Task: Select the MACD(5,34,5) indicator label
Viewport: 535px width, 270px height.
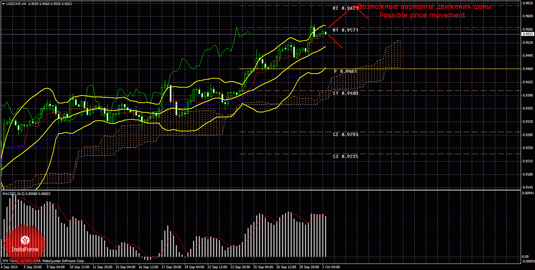Action: [13, 194]
